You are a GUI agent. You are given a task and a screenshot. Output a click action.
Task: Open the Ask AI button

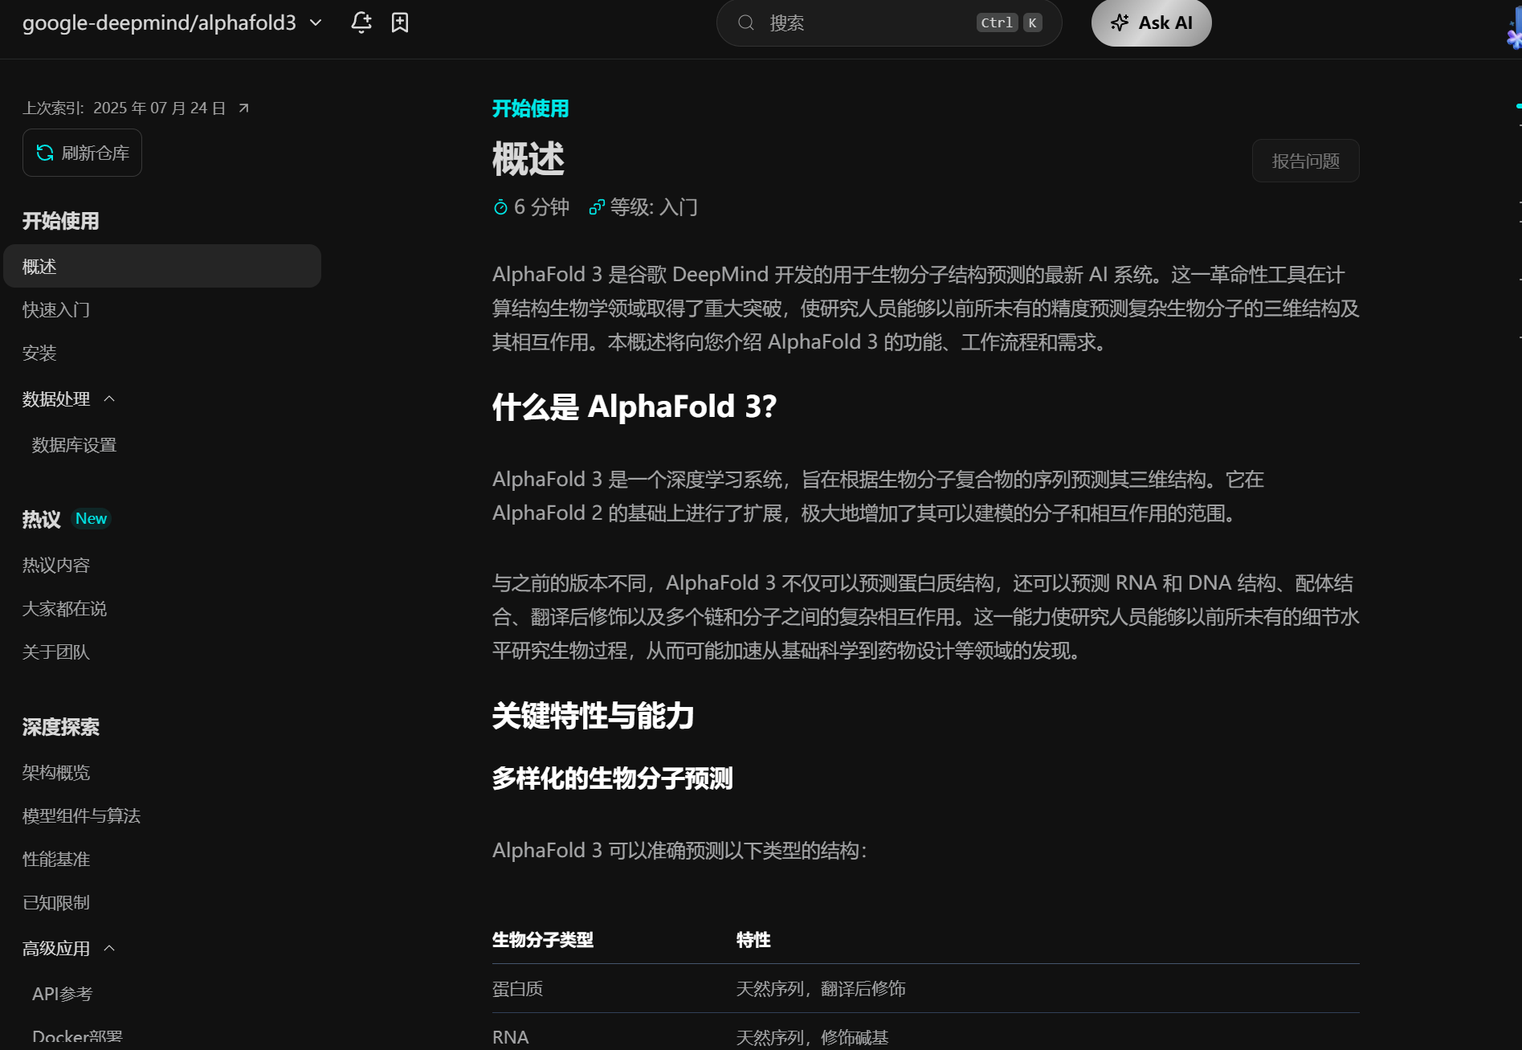pos(1151,22)
